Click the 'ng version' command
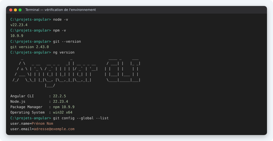Screen dimensions: 273x141 [64, 52]
